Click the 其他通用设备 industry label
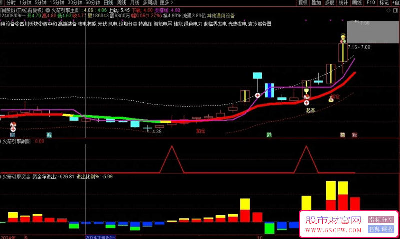 221,16
